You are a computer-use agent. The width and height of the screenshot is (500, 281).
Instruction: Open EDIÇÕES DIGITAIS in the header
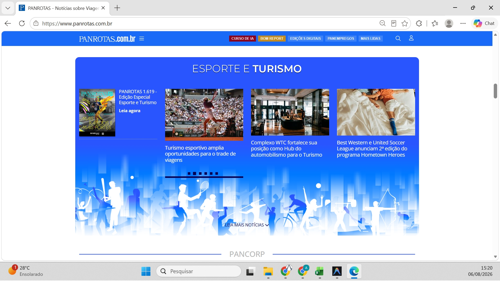pyautogui.click(x=305, y=38)
